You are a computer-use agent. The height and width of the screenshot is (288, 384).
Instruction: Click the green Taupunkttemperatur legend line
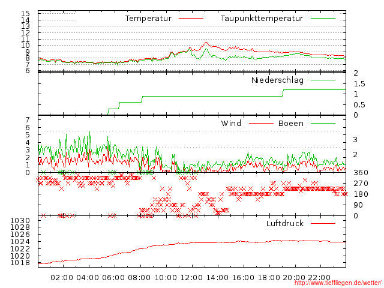click(323, 19)
